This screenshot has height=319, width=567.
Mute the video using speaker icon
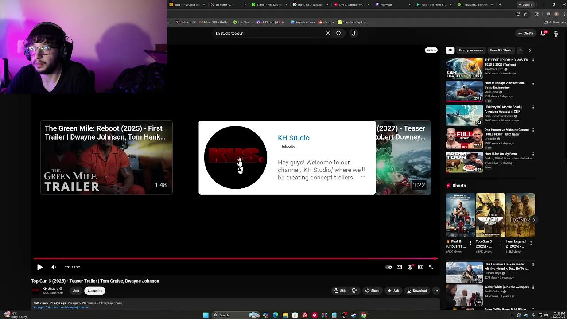tap(54, 267)
